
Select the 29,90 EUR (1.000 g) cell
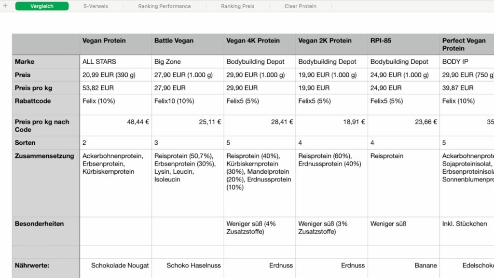[260, 75]
